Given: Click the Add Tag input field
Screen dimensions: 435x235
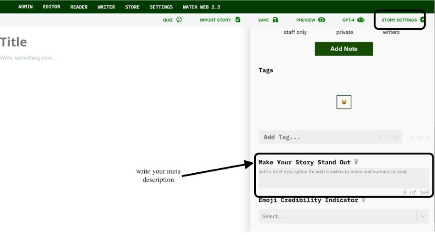Looking at the screenshot, I should coord(318,137).
